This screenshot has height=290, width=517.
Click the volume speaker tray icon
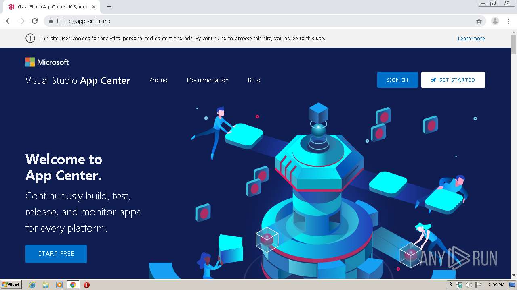[469, 285]
